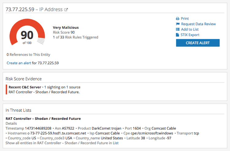Click the red severity bar beside Recent C&C Server

pos(6,90)
